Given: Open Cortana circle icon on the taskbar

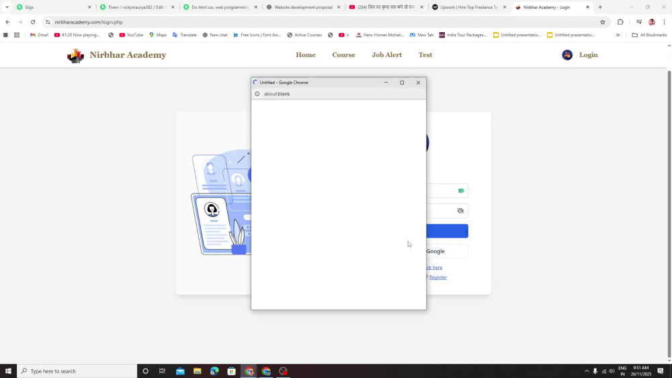Looking at the screenshot, I should (145, 371).
